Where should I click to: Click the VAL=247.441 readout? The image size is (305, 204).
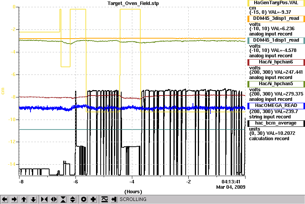point(289,72)
